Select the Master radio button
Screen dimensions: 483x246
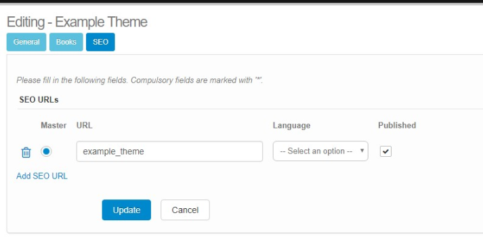coord(46,151)
